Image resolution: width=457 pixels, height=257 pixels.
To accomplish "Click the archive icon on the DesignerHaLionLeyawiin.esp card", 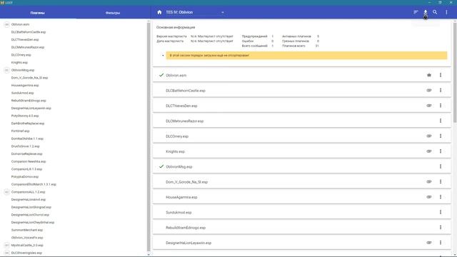I will tap(429, 243).
